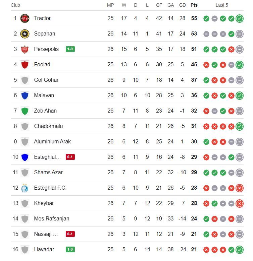The height and width of the screenshot is (261, 253).
Task: Click the Tractor club logo
Action: click(25, 18)
